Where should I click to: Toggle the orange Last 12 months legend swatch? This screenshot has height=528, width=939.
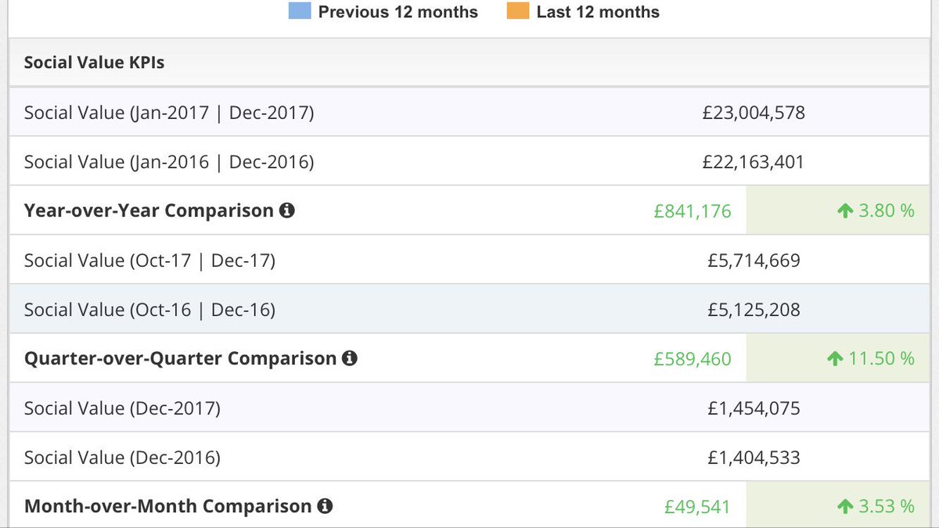point(518,12)
